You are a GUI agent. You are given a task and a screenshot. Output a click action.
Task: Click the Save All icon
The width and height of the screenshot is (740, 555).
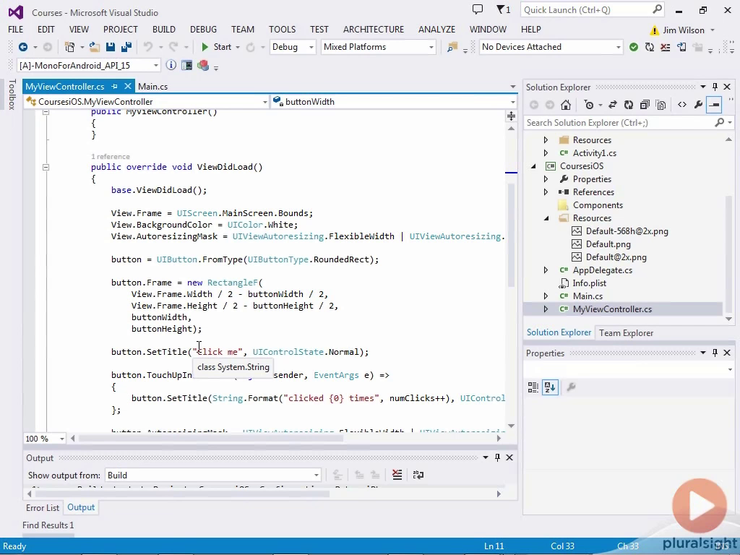click(126, 47)
